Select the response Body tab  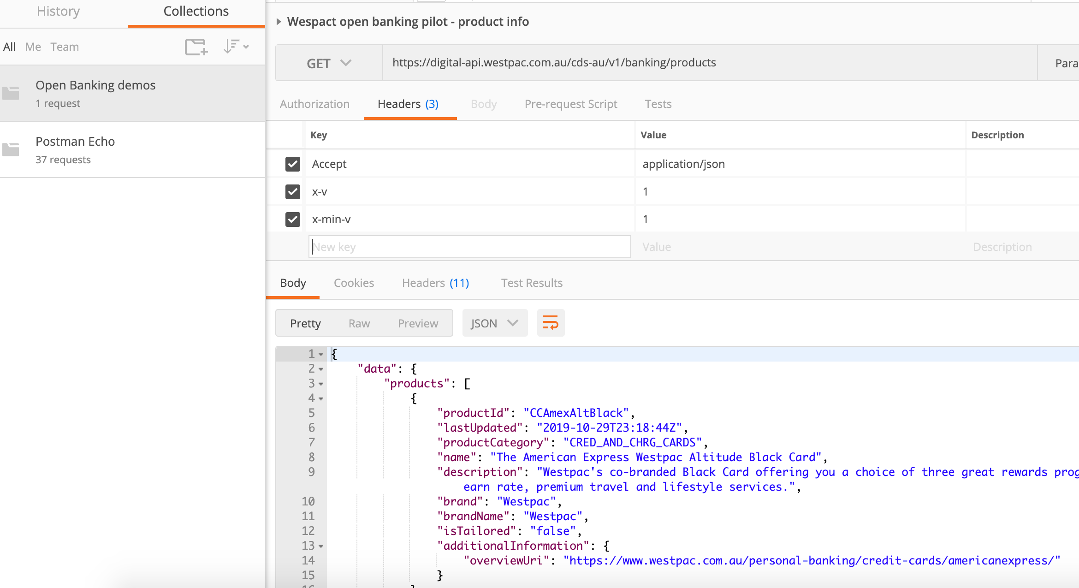293,283
